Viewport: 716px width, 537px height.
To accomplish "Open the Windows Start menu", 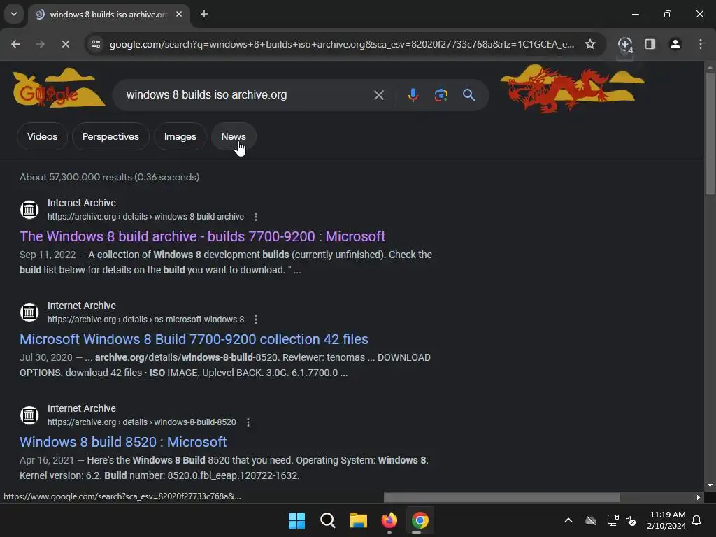I will 296,520.
